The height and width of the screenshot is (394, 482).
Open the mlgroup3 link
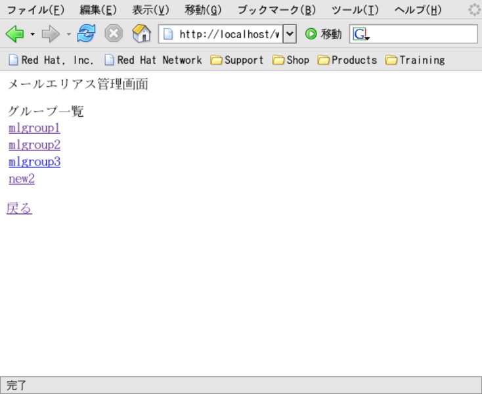[x=34, y=162]
